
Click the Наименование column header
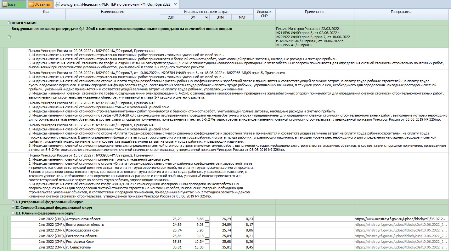(x=113, y=14)
